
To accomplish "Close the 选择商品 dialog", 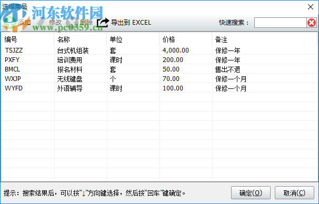I will 311,7.
